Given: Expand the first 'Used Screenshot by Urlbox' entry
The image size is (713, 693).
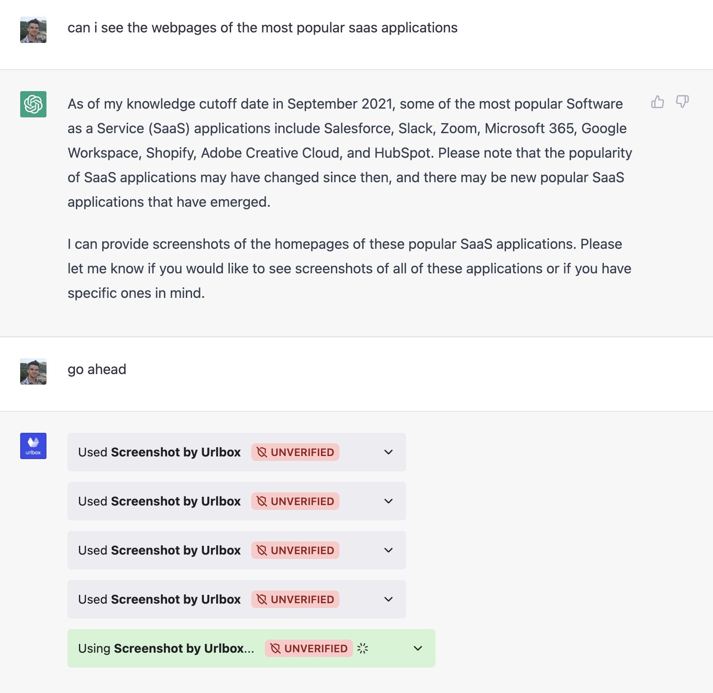Looking at the screenshot, I should tap(388, 452).
